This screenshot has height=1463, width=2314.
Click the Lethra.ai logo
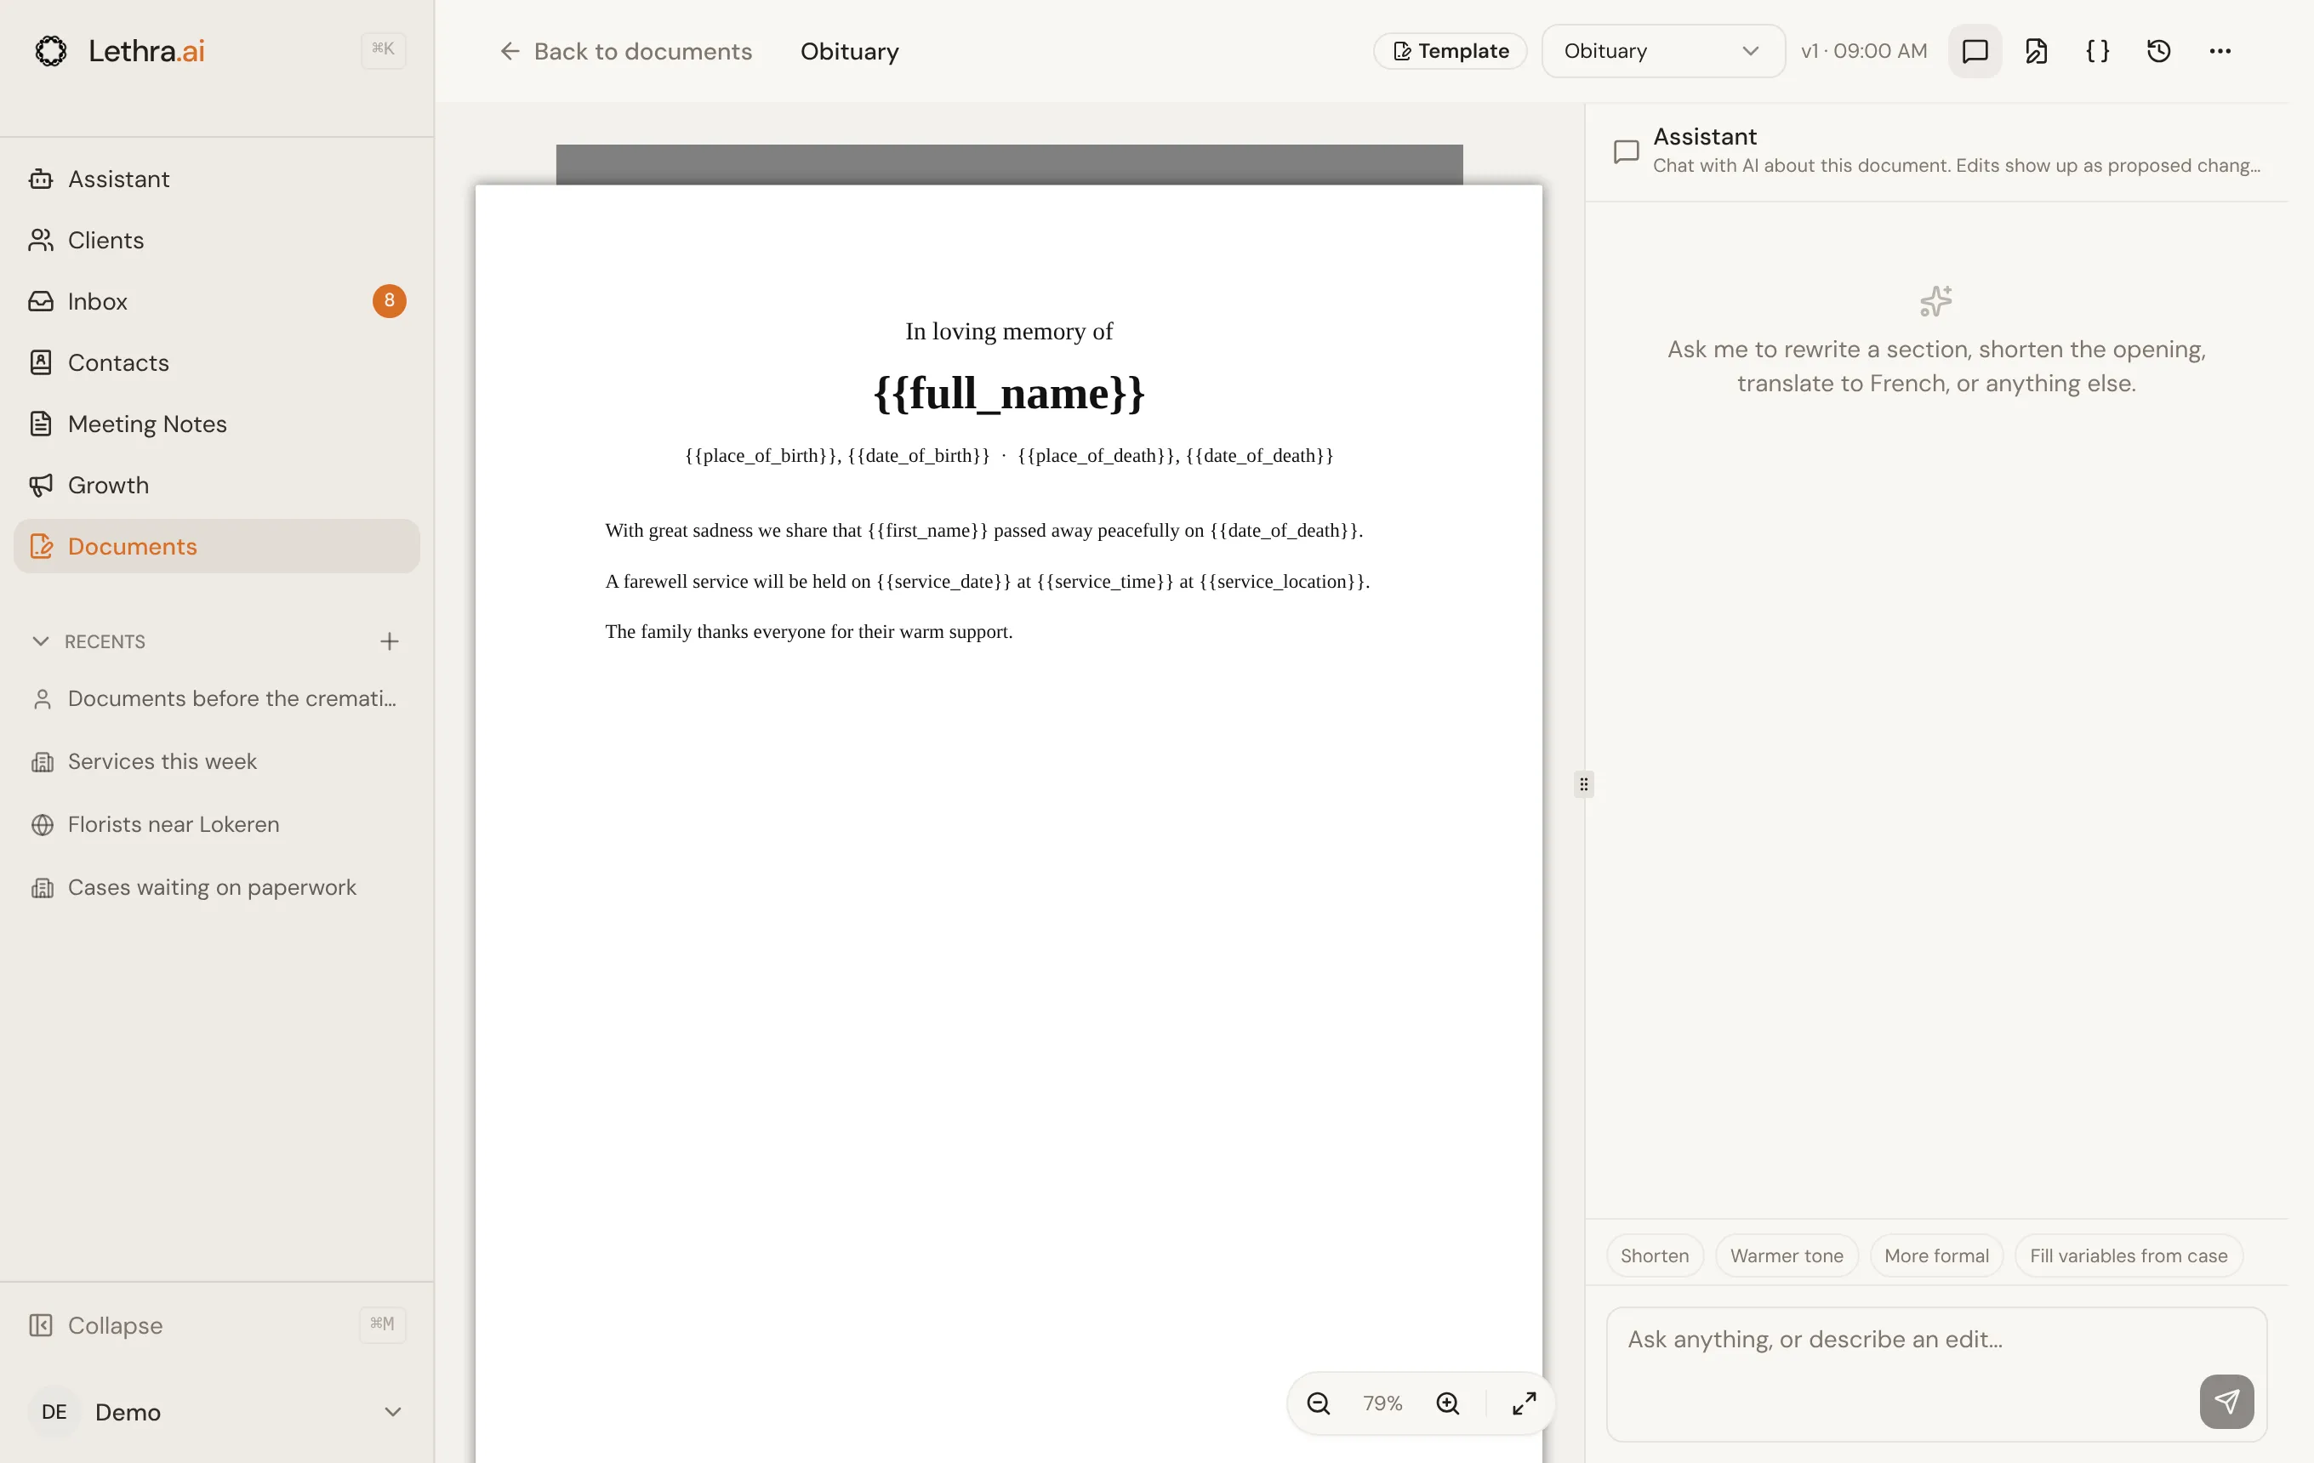click(120, 51)
